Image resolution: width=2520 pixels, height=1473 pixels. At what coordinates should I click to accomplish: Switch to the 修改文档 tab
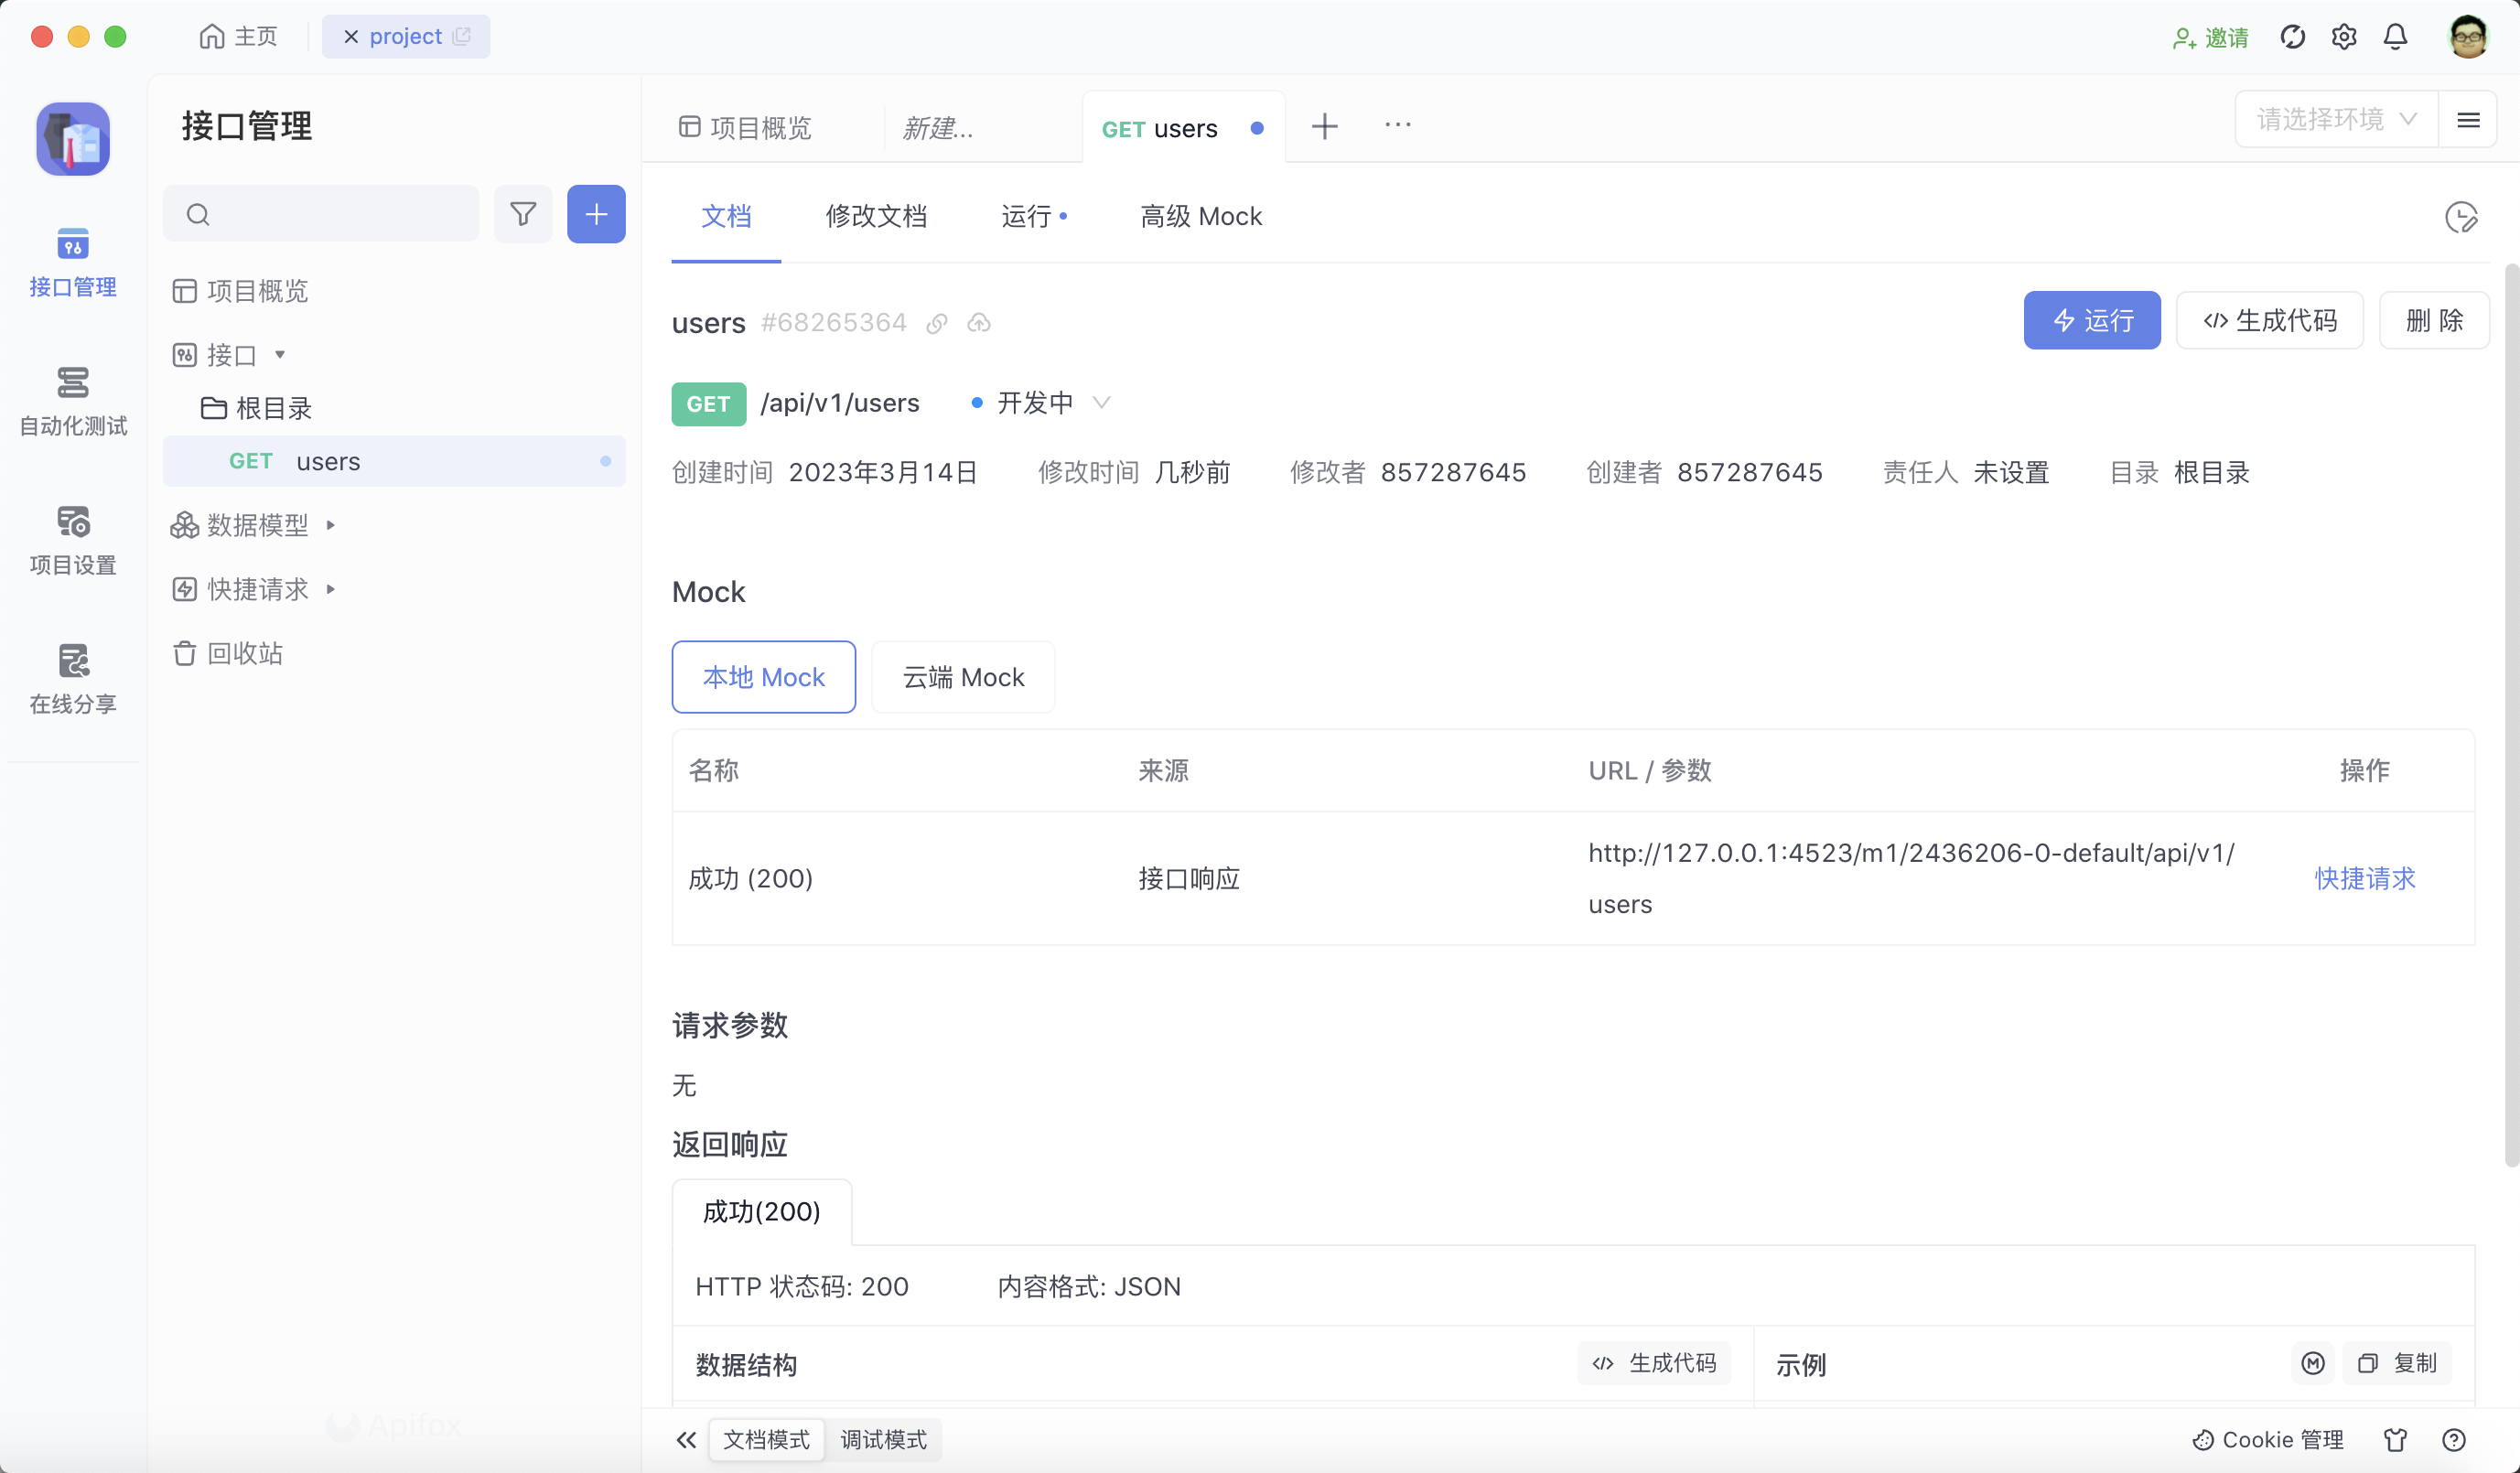tap(877, 216)
